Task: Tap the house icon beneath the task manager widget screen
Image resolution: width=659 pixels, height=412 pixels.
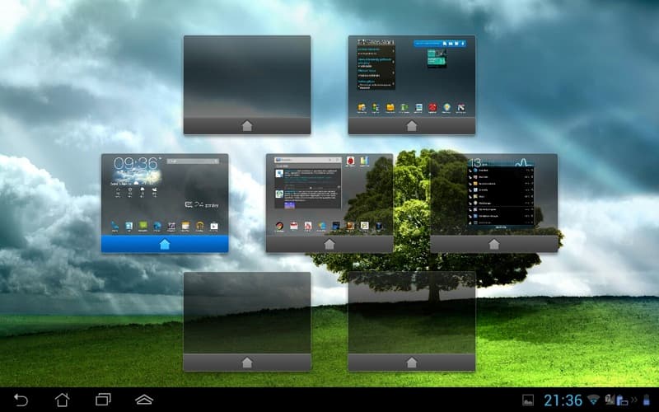Action: 493,244
